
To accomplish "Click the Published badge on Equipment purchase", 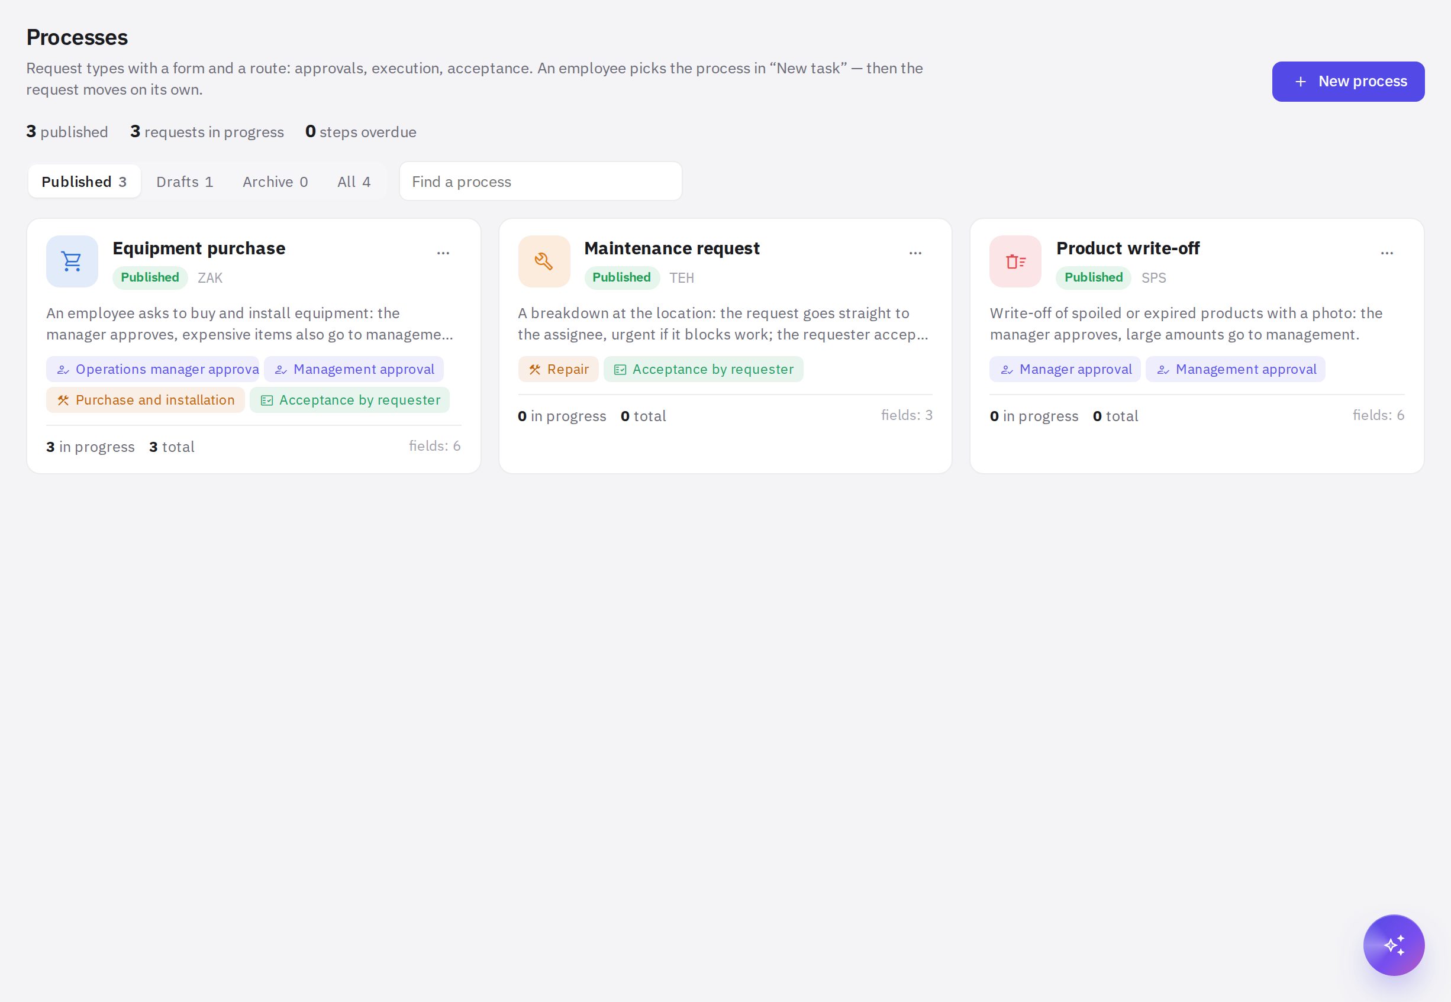I will click(x=150, y=277).
